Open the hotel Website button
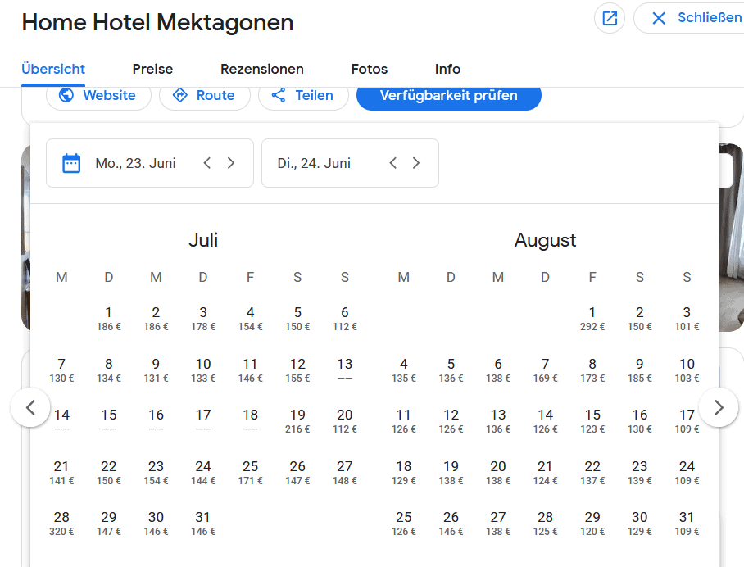Screen dimensions: 744x567 (x=98, y=95)
